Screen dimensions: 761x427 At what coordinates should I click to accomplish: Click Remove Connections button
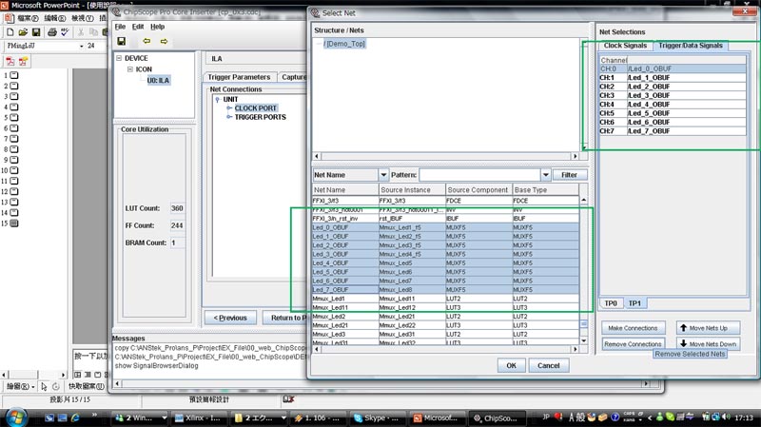633,343
